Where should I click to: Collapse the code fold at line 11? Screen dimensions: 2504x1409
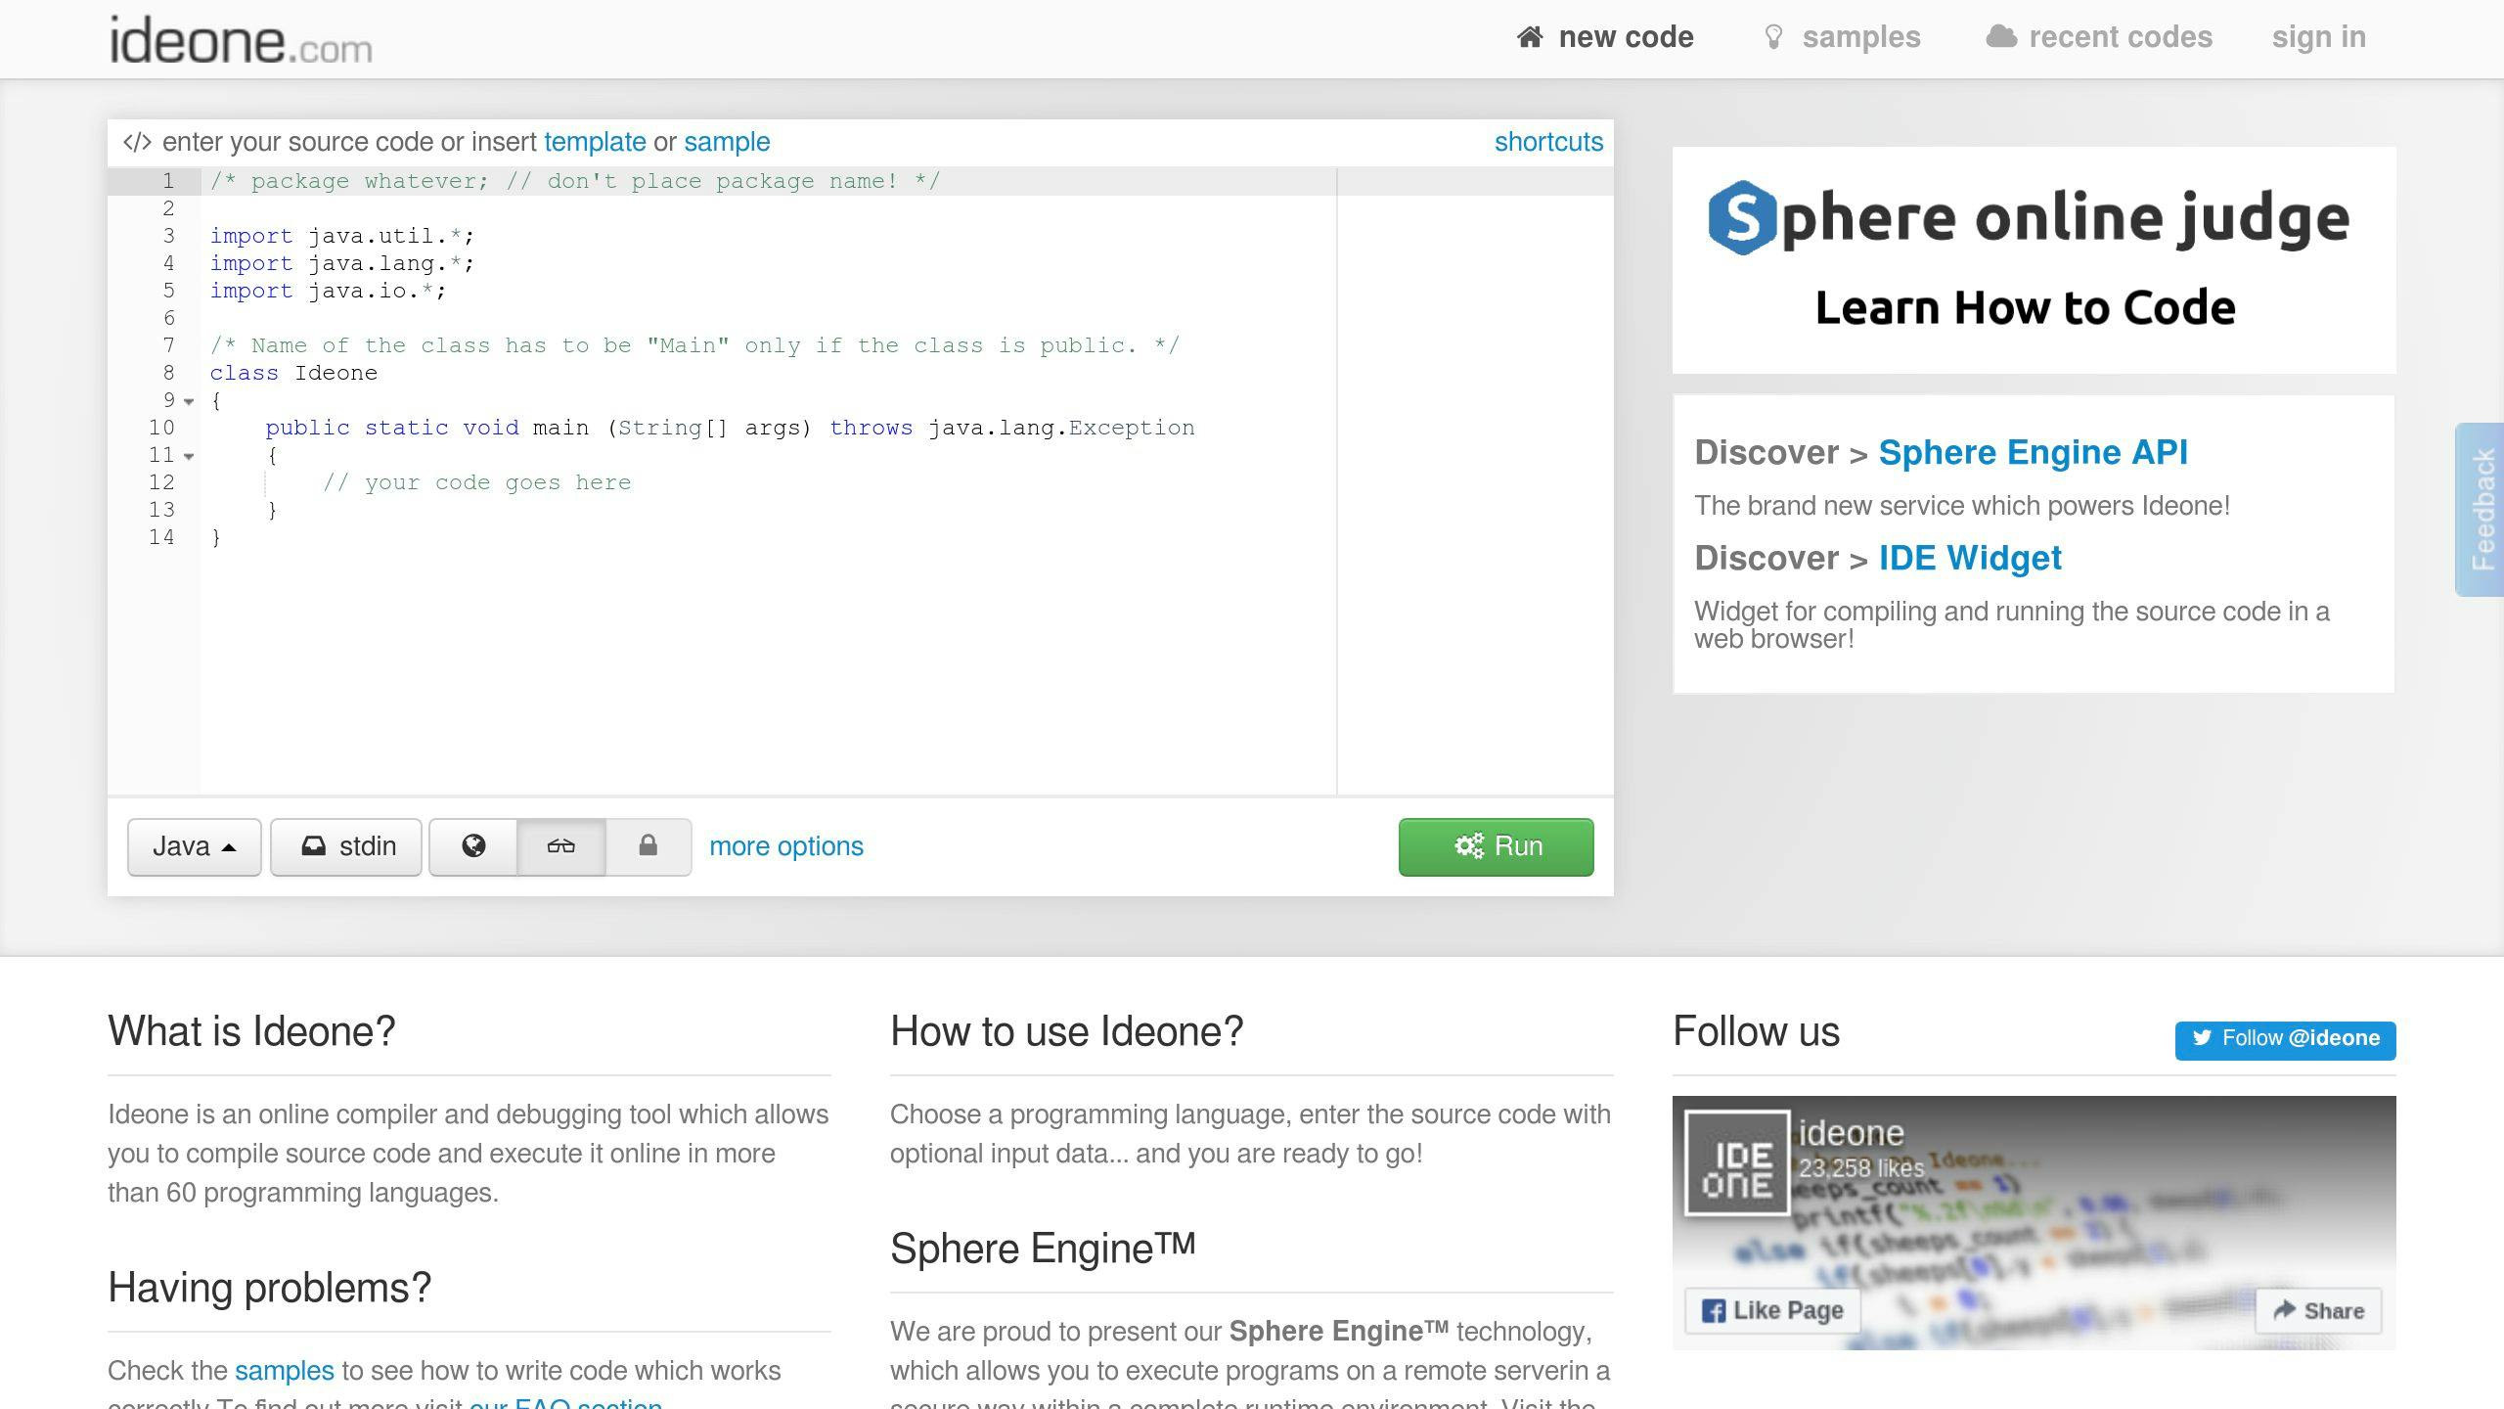[189, 456]
